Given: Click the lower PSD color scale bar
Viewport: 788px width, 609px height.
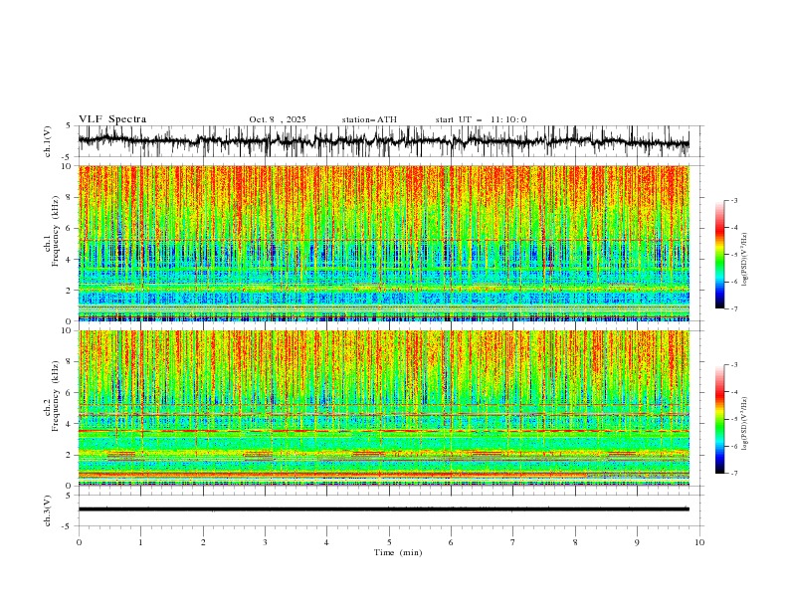Looking at the screenshot, I should click(x=719, y=419).
